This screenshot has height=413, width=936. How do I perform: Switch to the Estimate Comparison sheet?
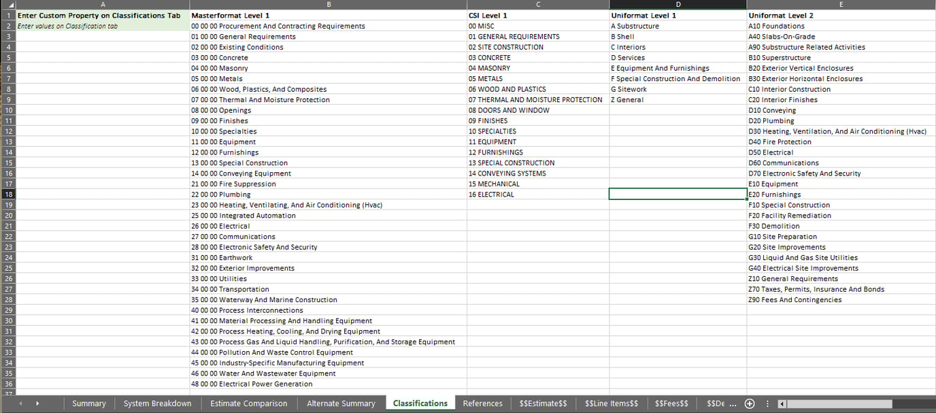click(248, 403)
